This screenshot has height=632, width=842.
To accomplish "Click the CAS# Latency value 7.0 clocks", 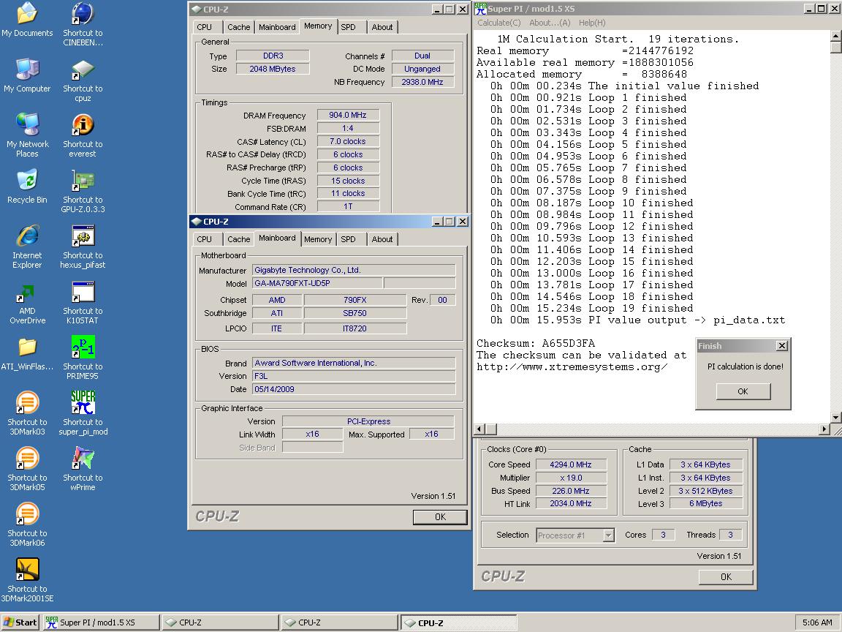I will [348, 141].
